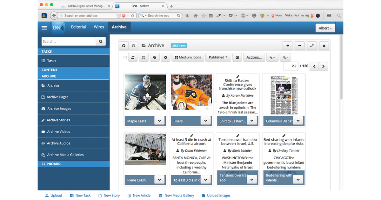Open Archive Images in the sidebar
The image size is (381, 200).
click(x=59, y=109)
